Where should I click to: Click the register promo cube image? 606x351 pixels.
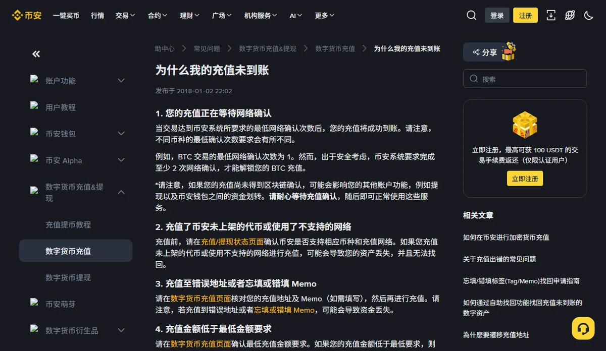click(x=525, y=125)
